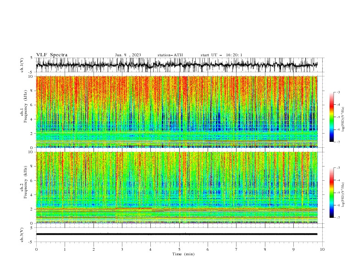Click time axis tick label "5"

pos(179,249)
